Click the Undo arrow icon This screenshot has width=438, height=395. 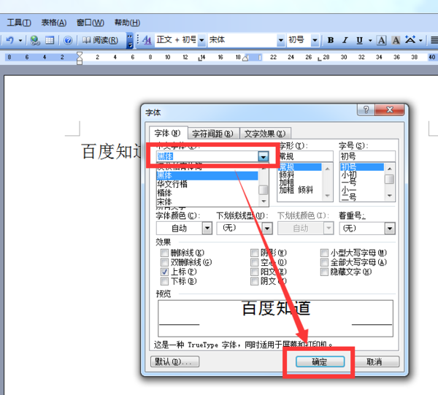coord(10,40)
